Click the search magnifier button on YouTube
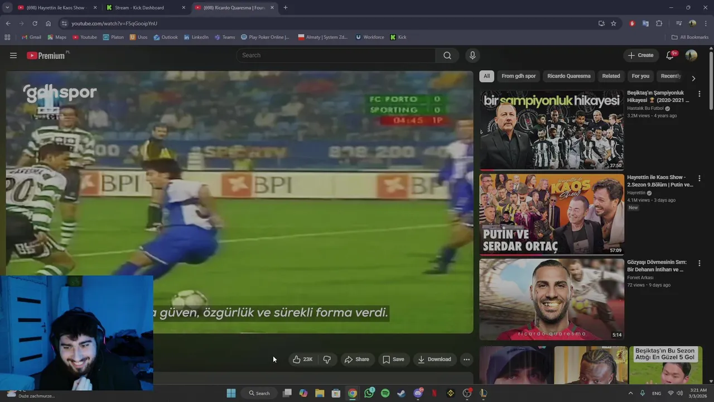Viewport: 714px width, 402px height. (x=447, y=55)
